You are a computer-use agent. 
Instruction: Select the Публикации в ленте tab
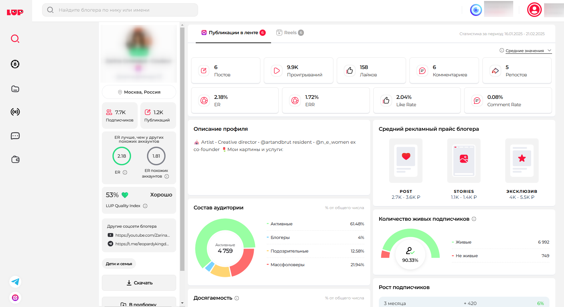233,33
